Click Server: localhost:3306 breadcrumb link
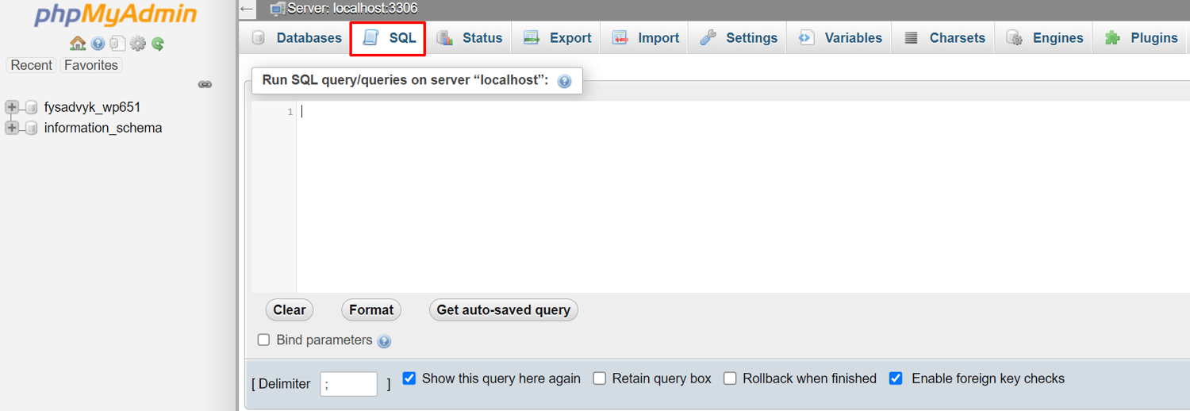Viewport: 1190px width, 411px height. pos(352,9)
